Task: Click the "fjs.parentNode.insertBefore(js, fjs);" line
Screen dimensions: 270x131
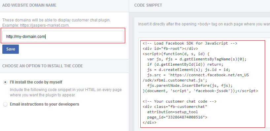Action: (190, 85)
